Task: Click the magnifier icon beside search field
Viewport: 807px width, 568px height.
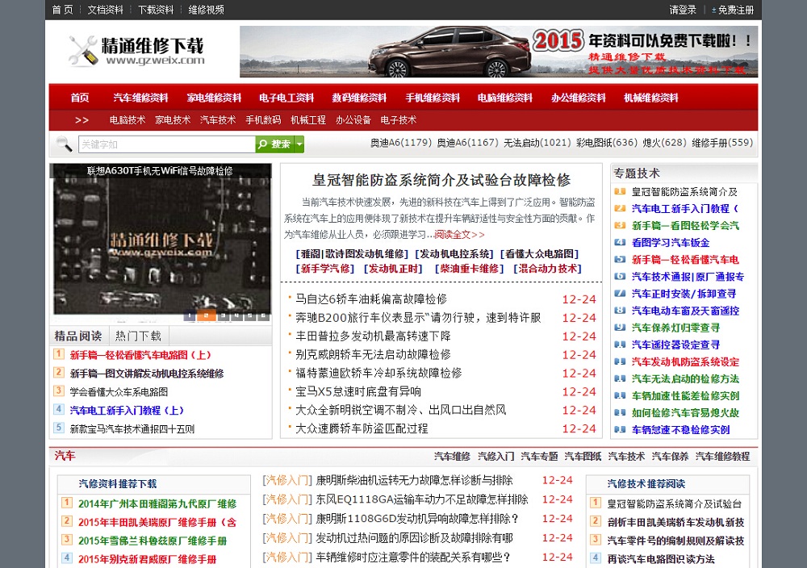Action: [65, 144]
